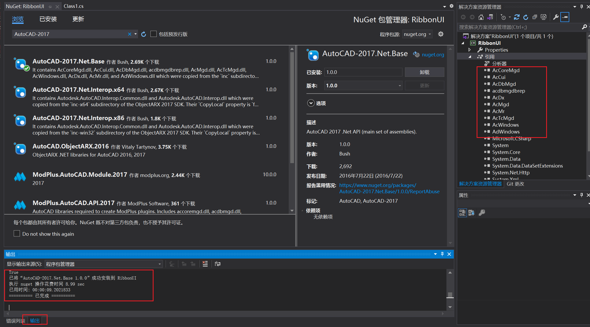Enable the include prerelease checkbox
This screenshot has width=590, height=327.
[154, 34]
